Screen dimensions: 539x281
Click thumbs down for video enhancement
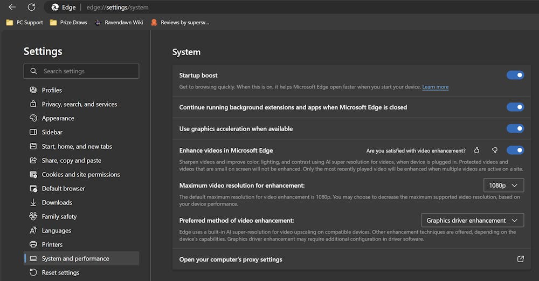[494, 150]
